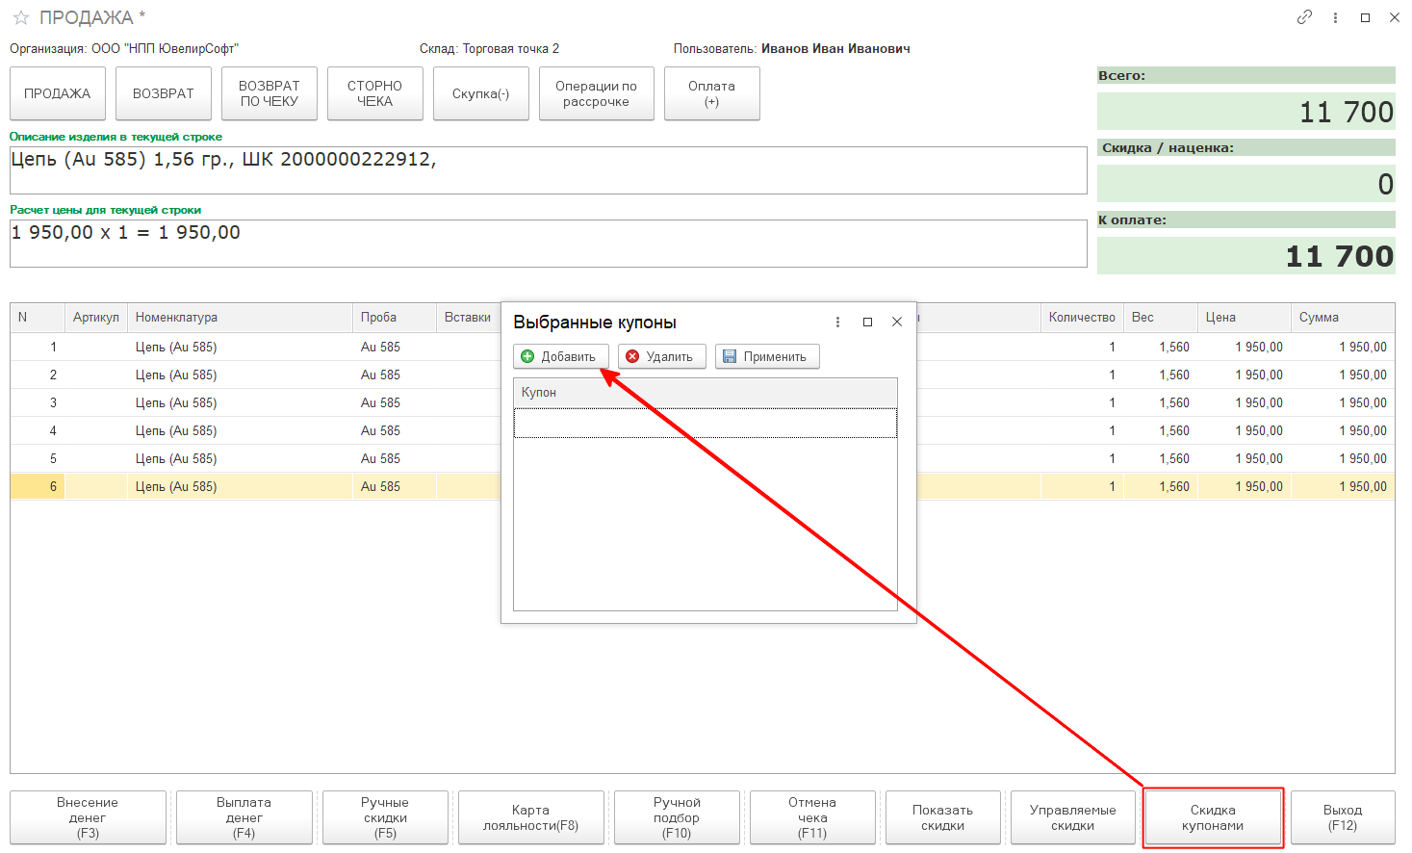Screen dimensions: 1412x853
Task: Click the К оплате amount
Action: (1246, 256)
